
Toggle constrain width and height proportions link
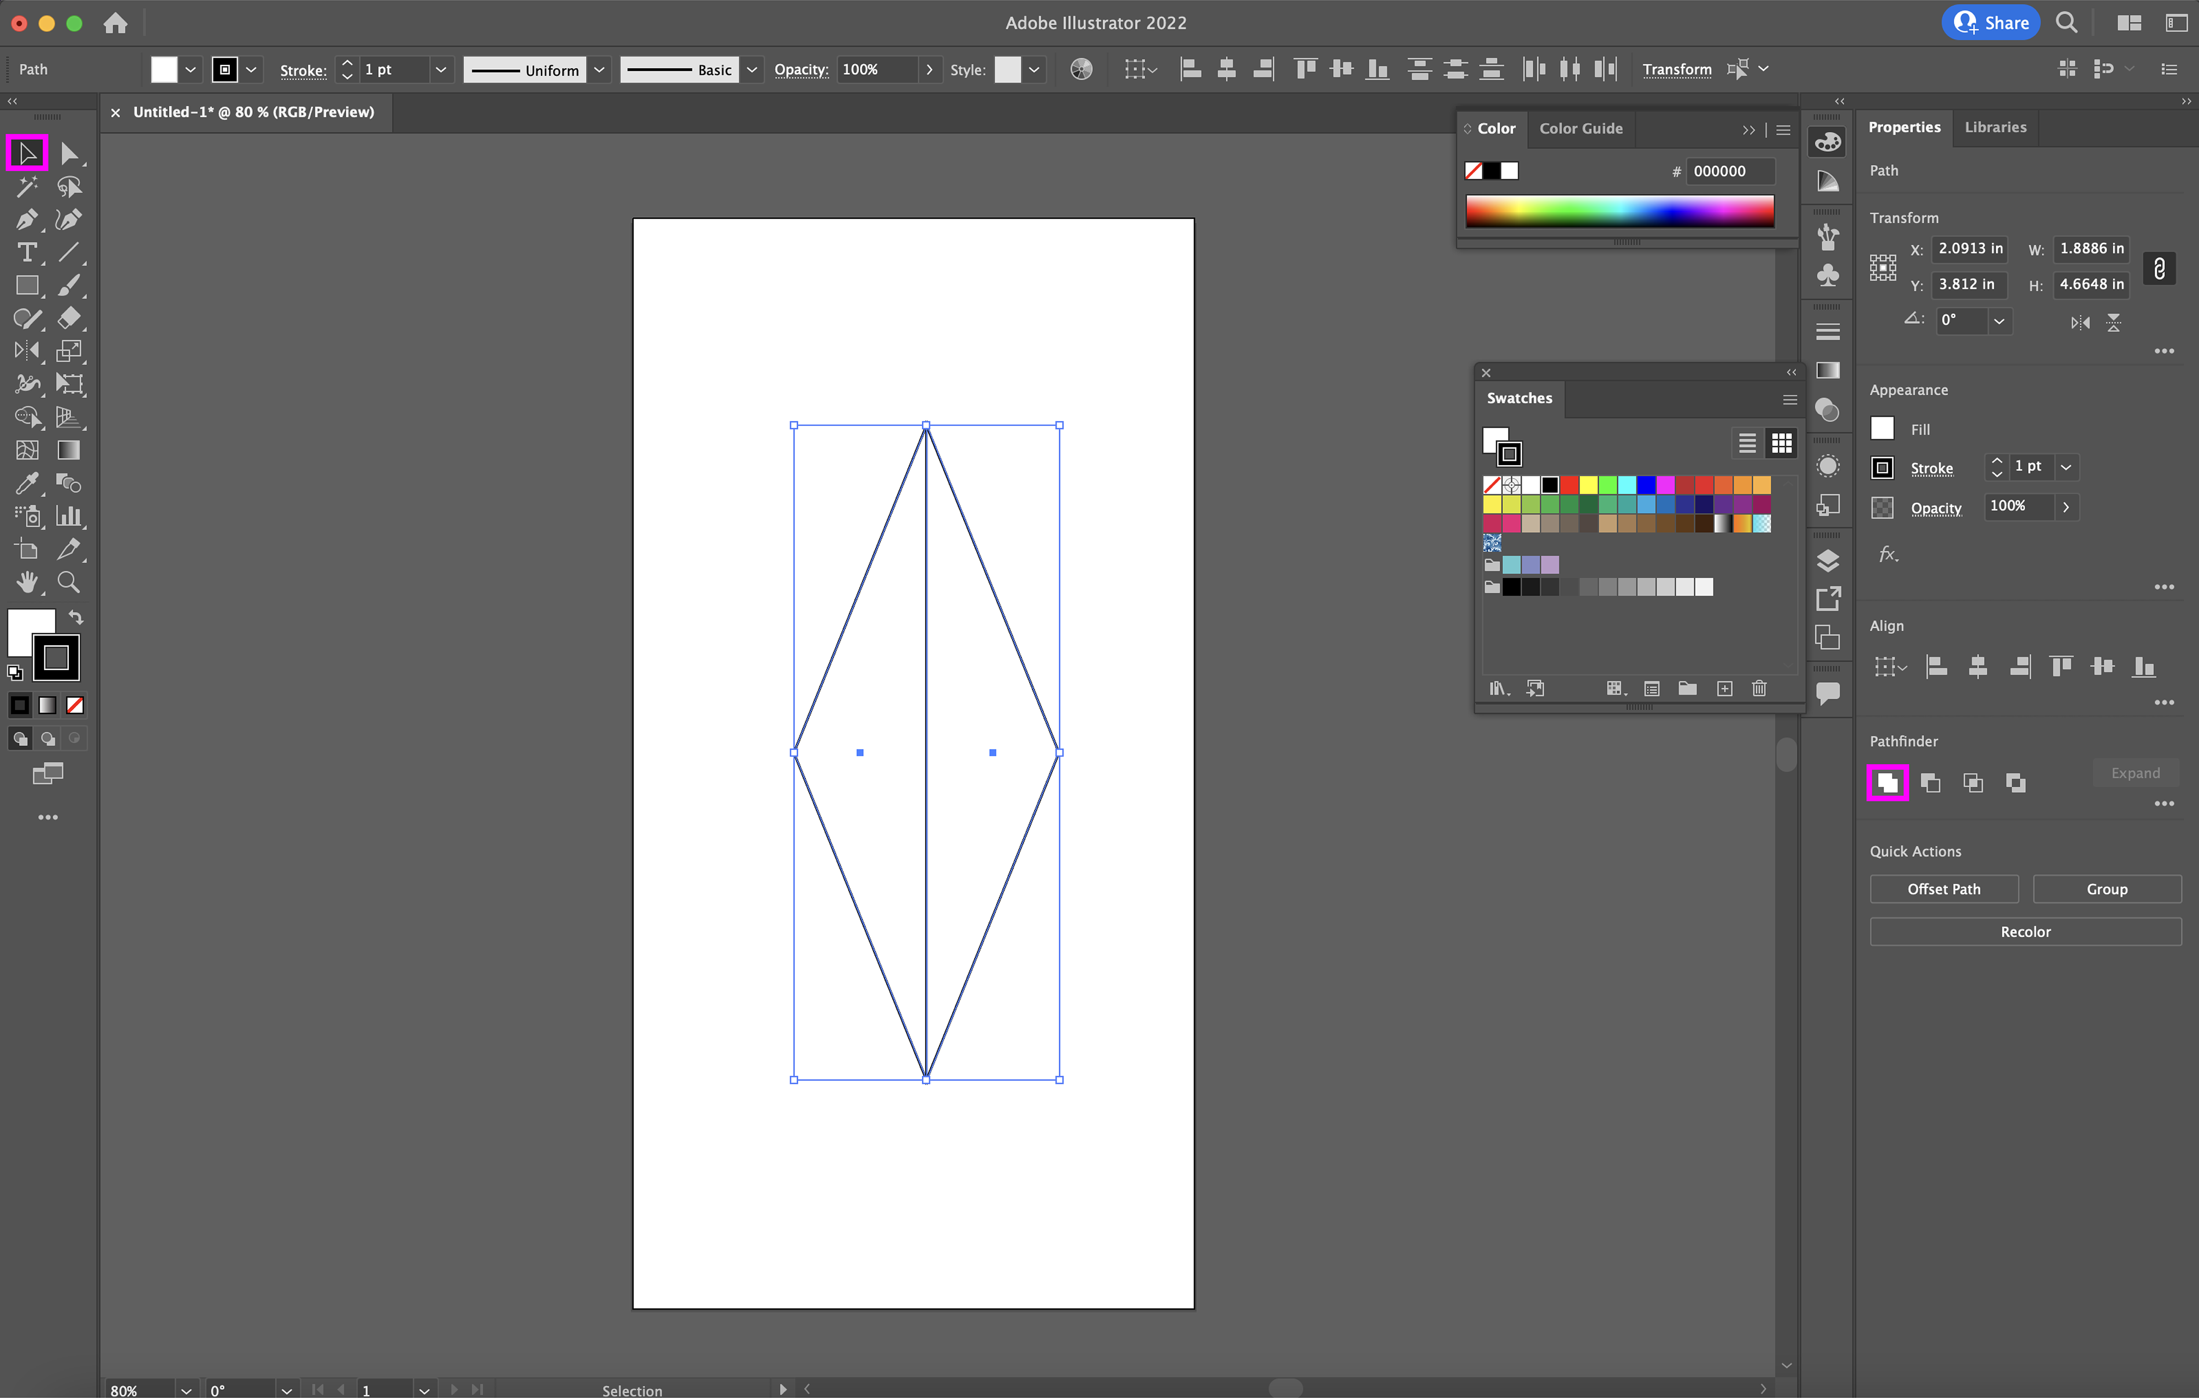point(2159,268)
